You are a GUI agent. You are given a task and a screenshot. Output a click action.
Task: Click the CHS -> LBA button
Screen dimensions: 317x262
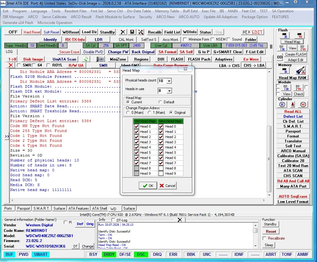254,65
